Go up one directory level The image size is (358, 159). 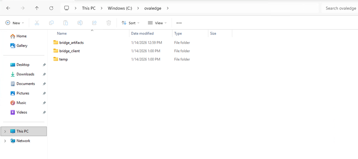point(37,8)
